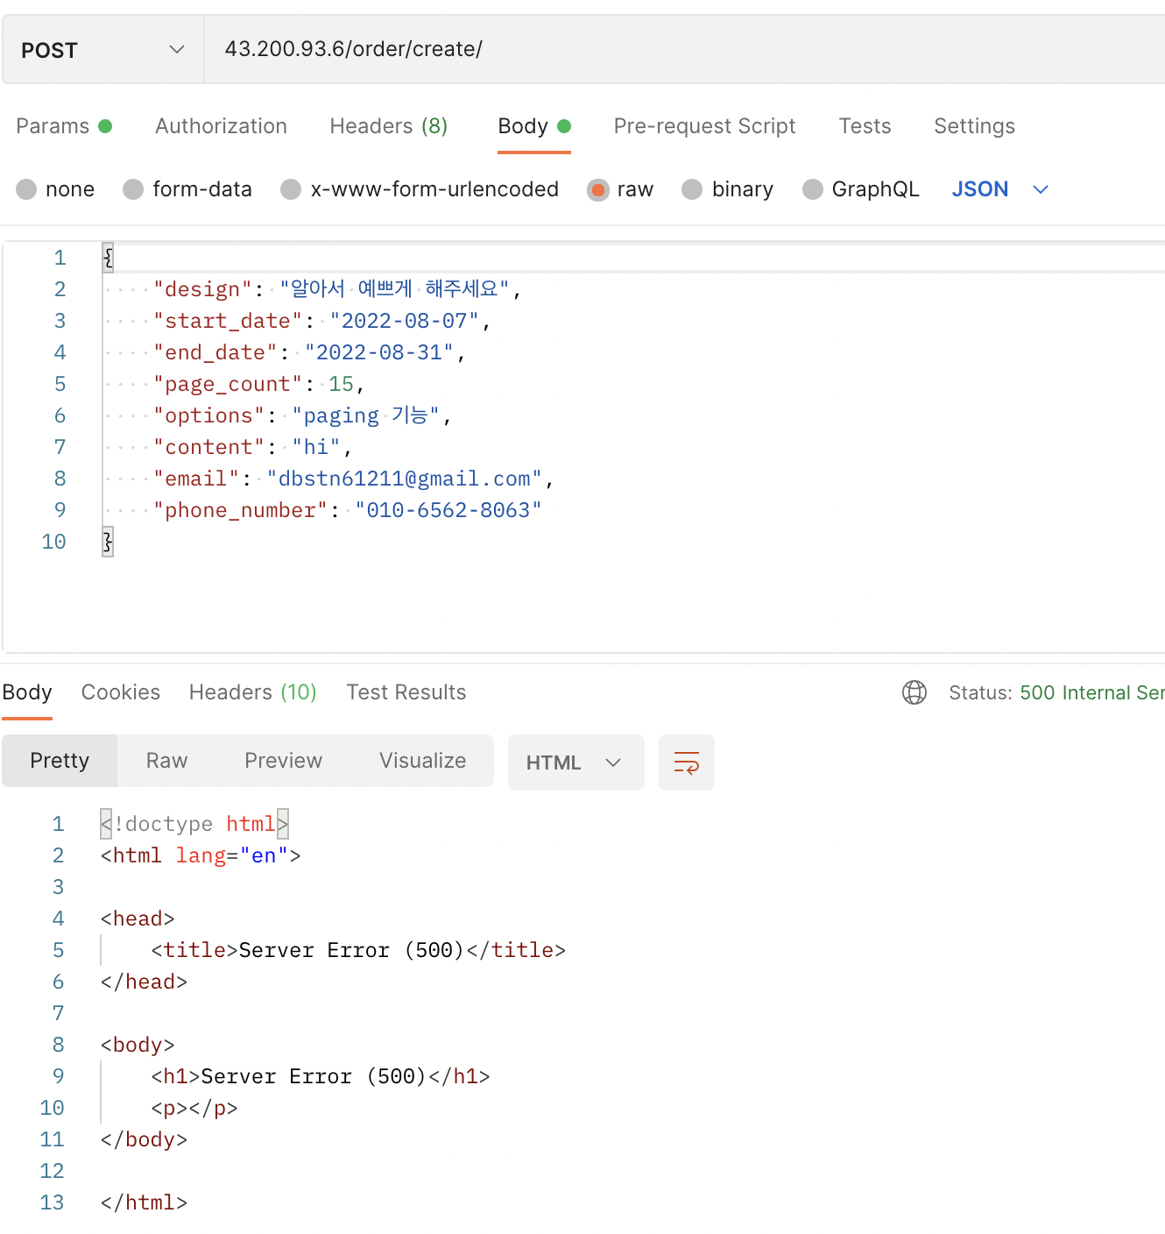Go to the Tests tab

[865, 126]
